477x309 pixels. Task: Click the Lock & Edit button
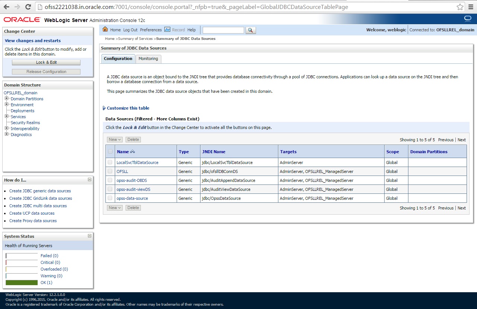[x=46, y=62]
